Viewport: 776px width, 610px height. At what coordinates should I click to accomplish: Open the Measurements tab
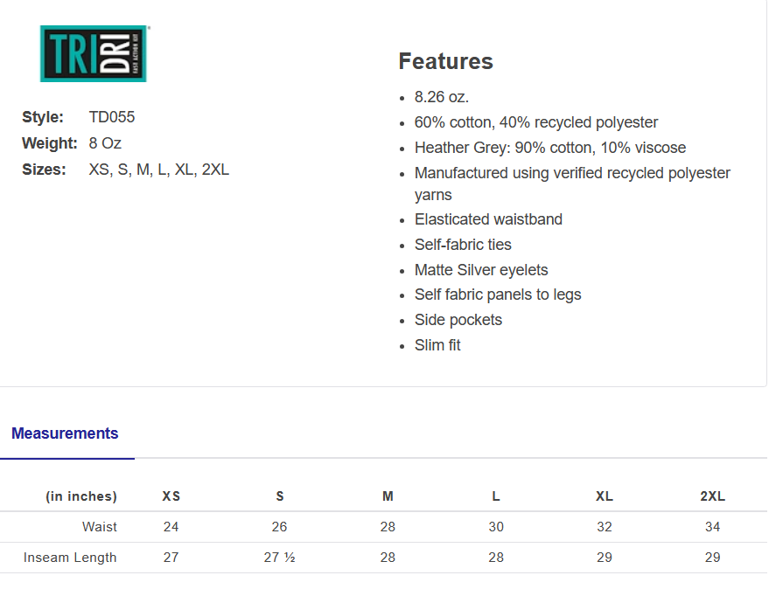pyautogui.click(x=65, y=433)
